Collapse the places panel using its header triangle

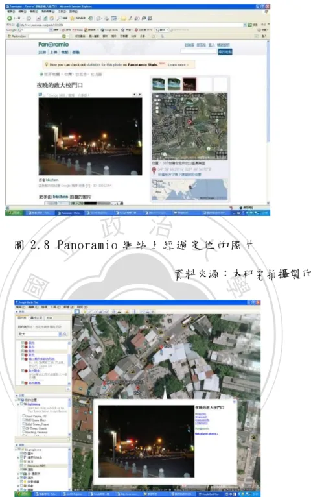(x=17, y=396)
